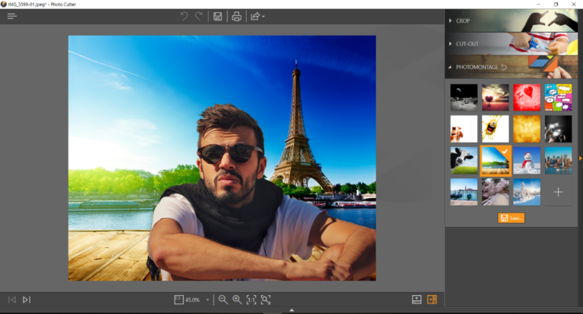Save the image with the floppy disk icon

218,16
